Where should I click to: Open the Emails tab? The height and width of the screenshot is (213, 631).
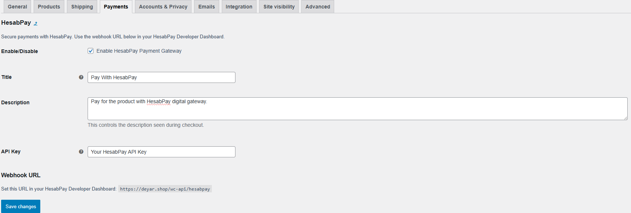[x=207, y=7]
